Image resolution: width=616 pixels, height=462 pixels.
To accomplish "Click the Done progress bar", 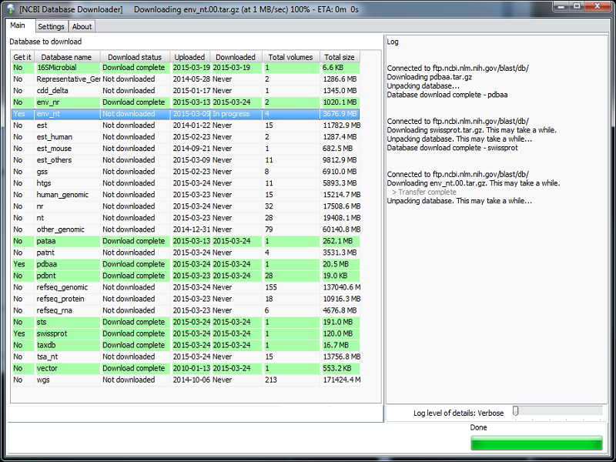I will click(536, 443).
